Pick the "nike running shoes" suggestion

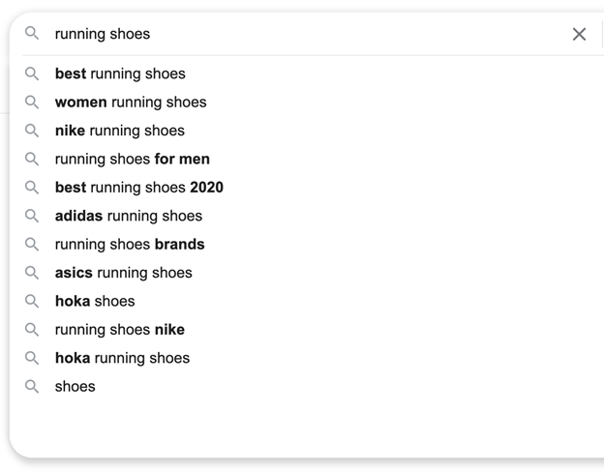tap(119, 131)
